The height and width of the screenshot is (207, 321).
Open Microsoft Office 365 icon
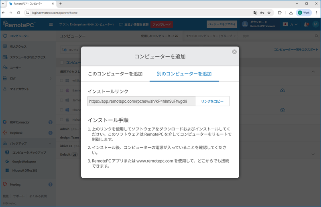click(7, 170)
